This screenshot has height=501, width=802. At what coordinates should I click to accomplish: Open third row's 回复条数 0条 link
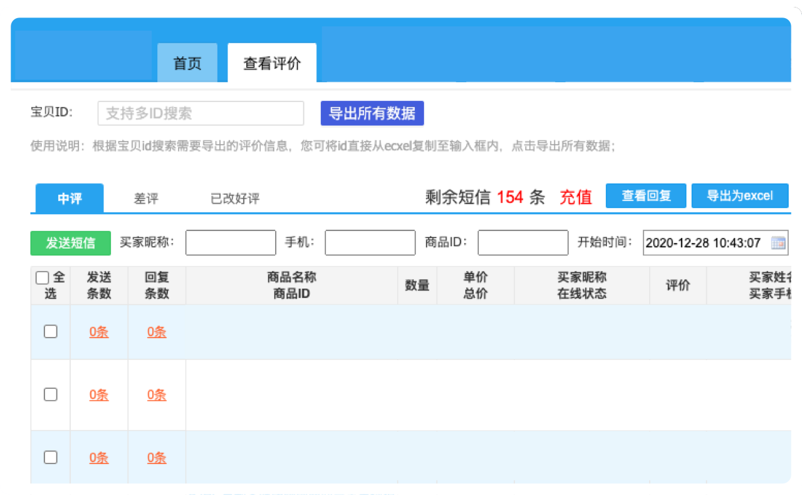[157, 458]
